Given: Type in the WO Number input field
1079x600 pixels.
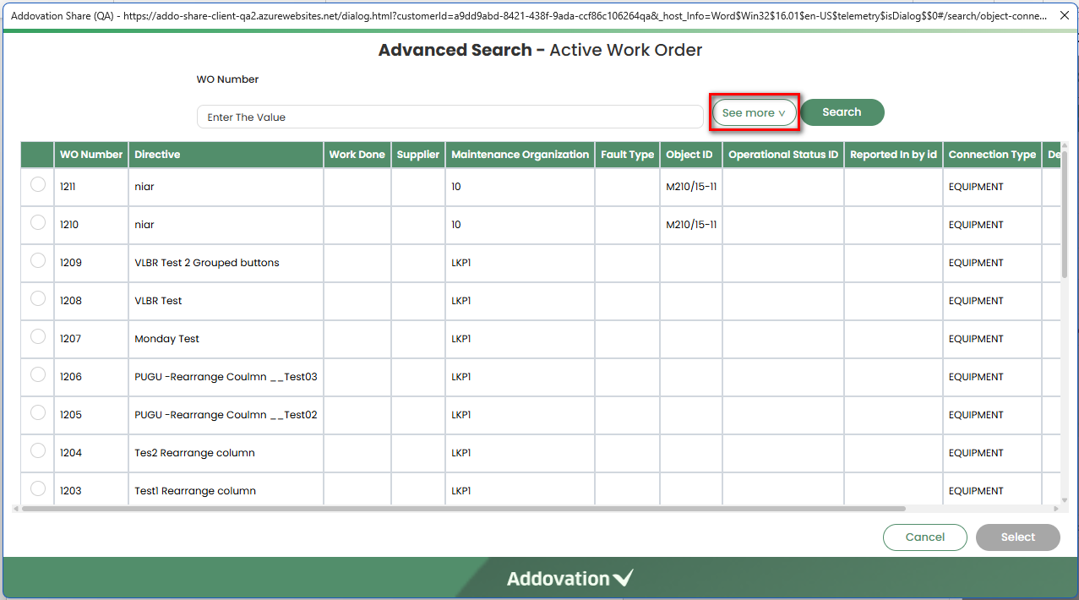Looking at the screenshot, I should coord(450,117).
